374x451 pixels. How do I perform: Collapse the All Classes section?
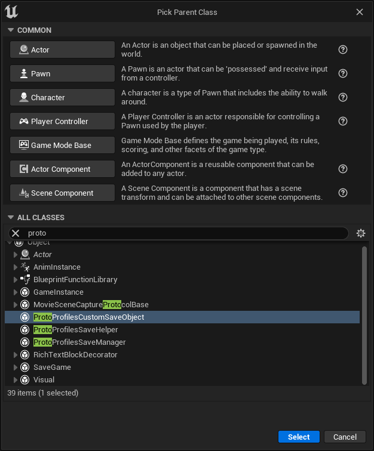point(10,218)
